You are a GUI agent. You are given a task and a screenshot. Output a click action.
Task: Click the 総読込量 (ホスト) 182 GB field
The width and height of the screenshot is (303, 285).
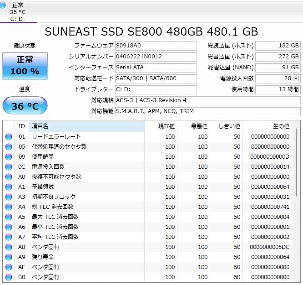[278, 46]
